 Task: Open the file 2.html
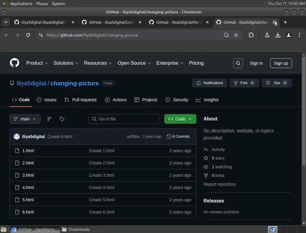[x=28, y=163]
